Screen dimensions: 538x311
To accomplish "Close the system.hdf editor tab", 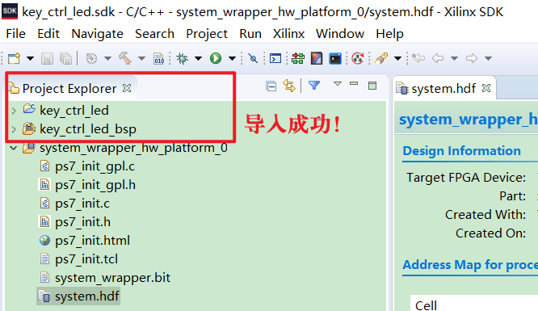I will 486,88.
